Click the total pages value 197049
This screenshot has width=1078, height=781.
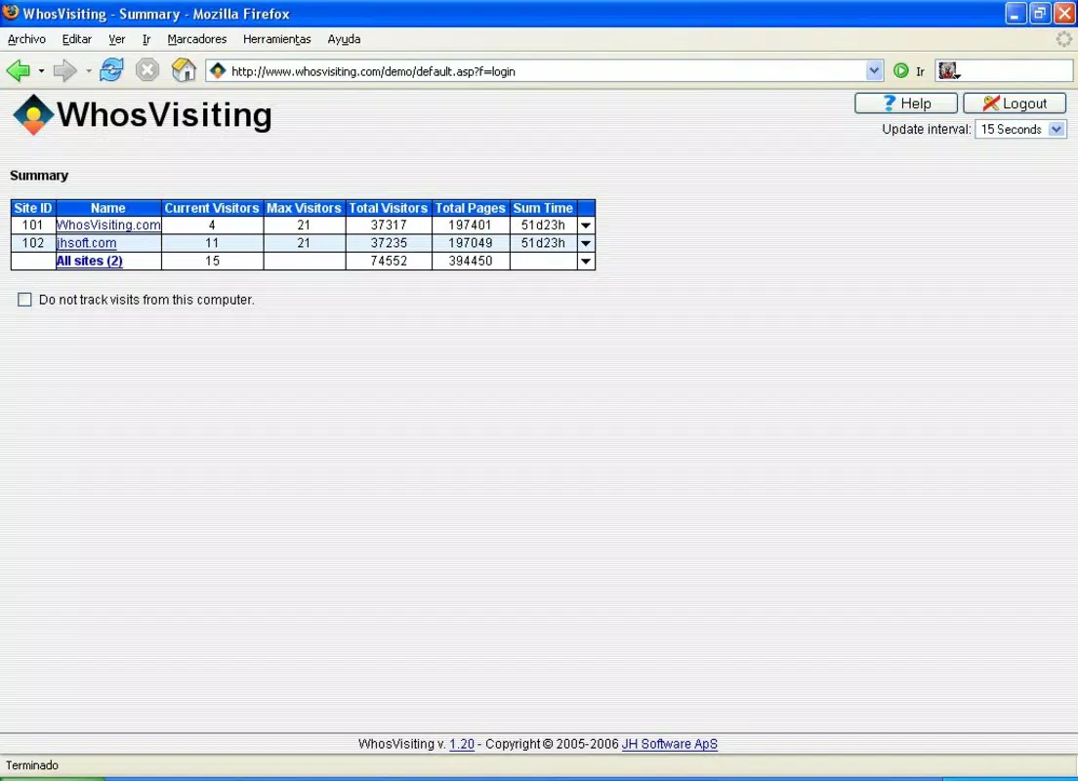(x=471, y=243)
